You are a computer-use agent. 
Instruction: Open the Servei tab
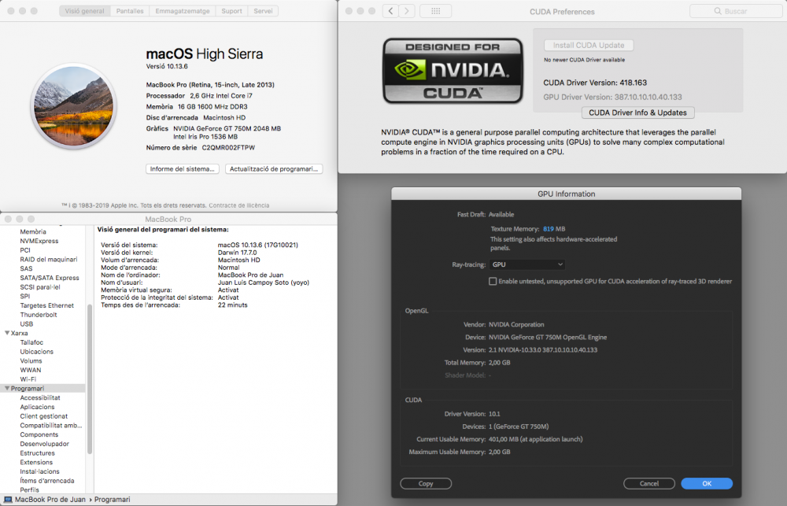(263, 11)
